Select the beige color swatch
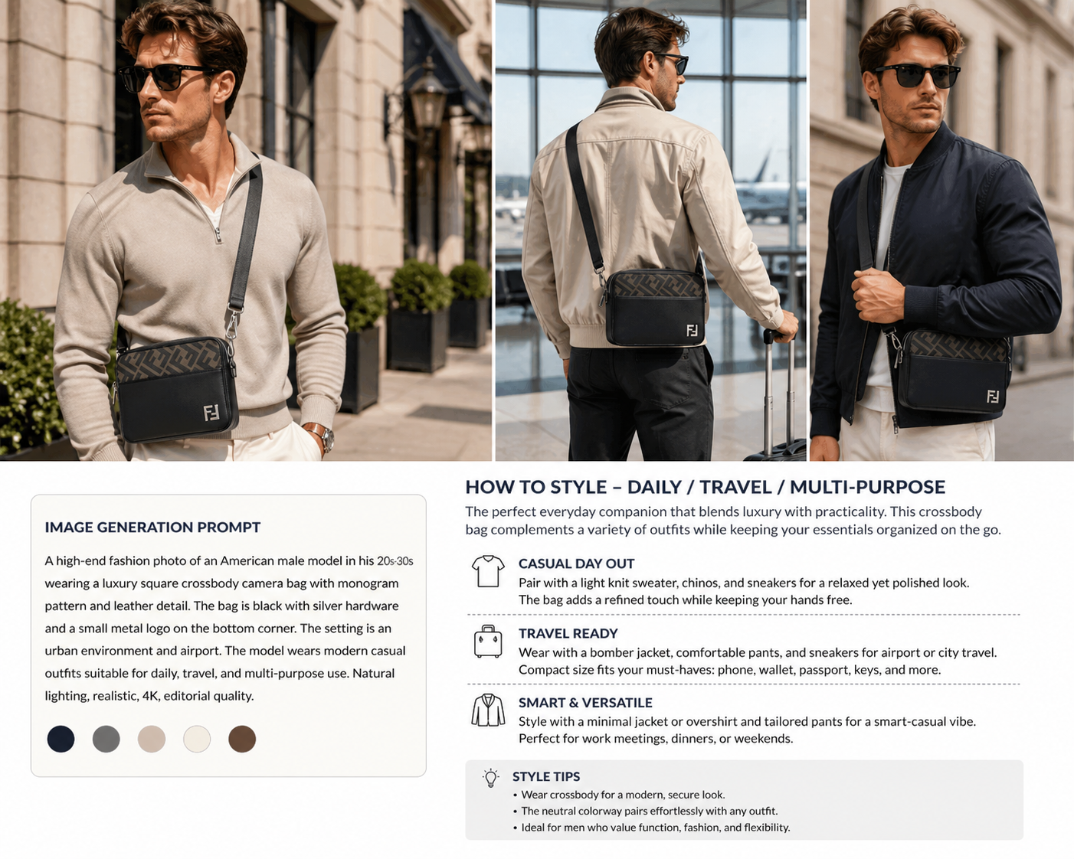Screen dimensions: 1074x859 (x=152, y=739)
